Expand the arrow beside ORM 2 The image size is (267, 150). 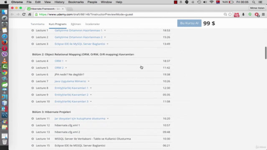[x=66, y=68]
